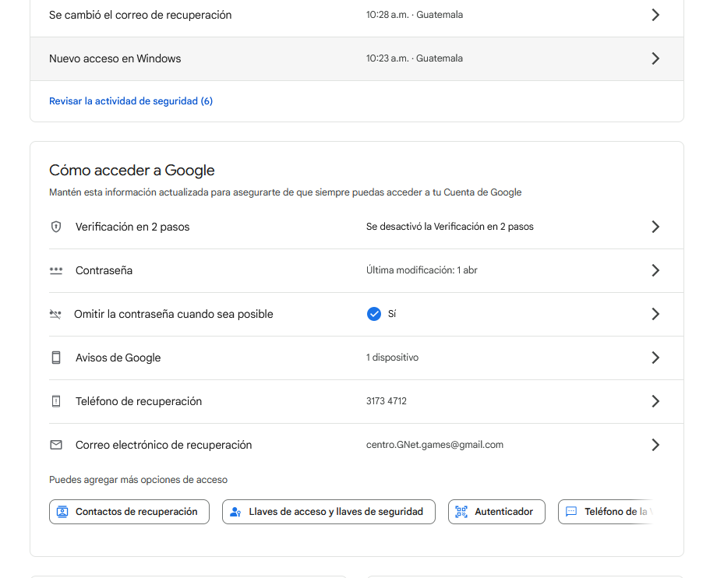Click the password asterisks icon beside Contraseña
This screenshot has height=578, width=724.
pyautogui.click(x=56, y=270)
